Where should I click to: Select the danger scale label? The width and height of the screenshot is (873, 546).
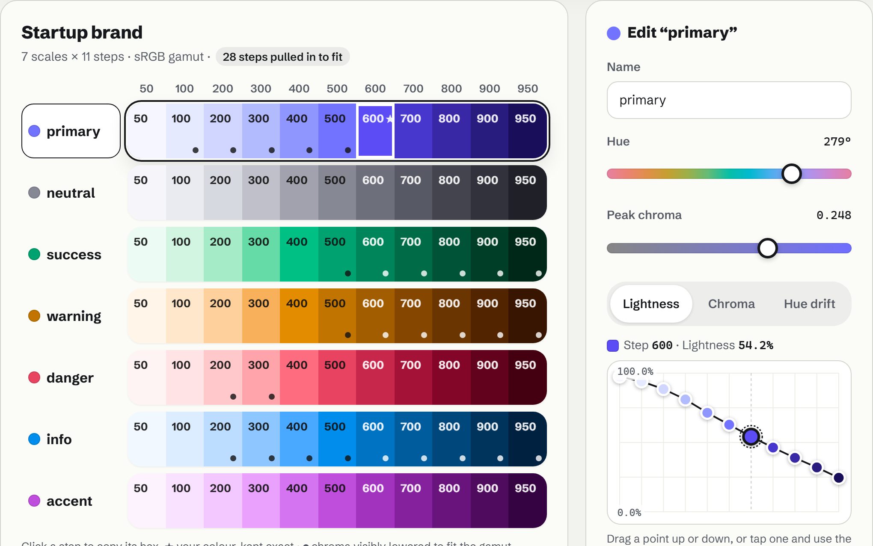71,377
